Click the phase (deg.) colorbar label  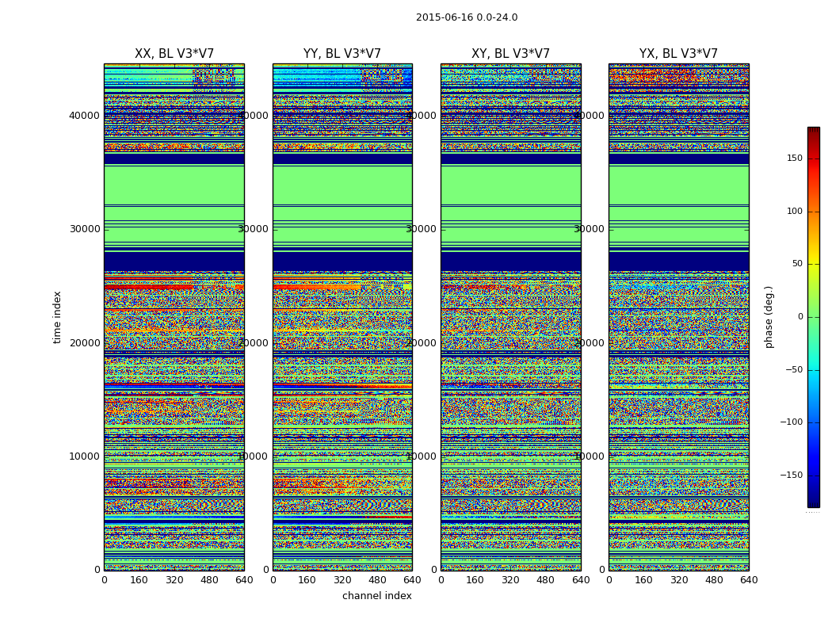769,317
